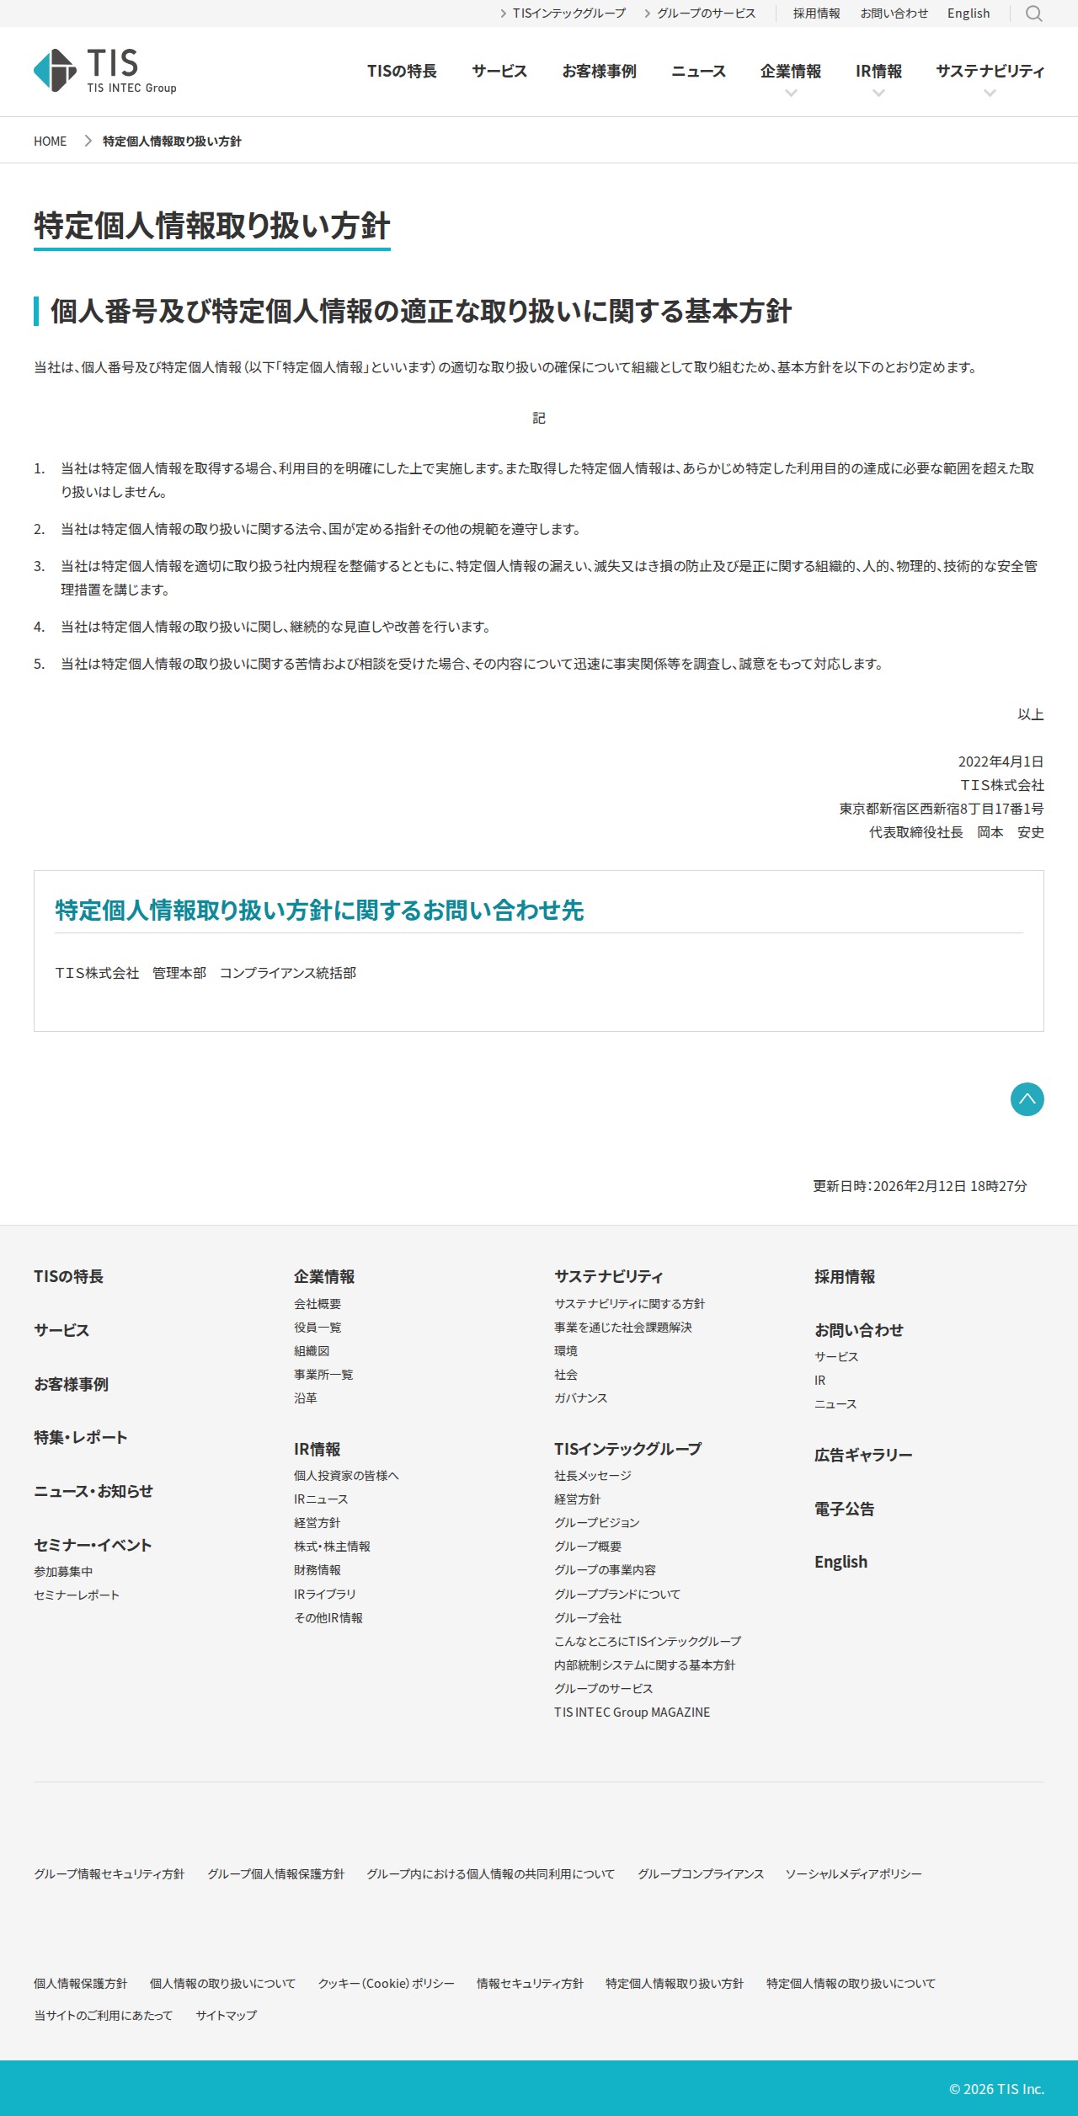The width and height of the screenshot is (1078, 2116).
Task: Click グループのサービス link in top bar
Action: pos(700,13)
